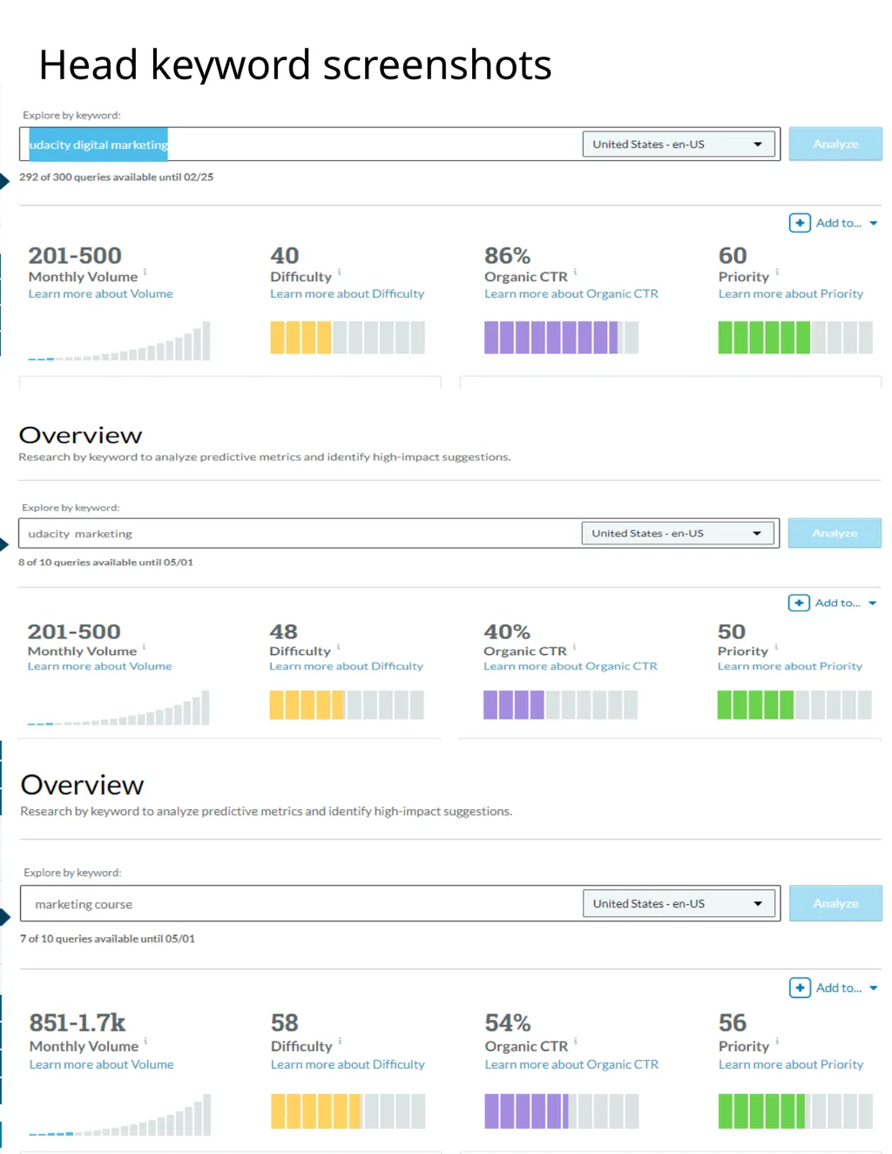Click the 'Head keyword screenshots' title
This screenshot has width=892, height=1154.
coord(295,65)
